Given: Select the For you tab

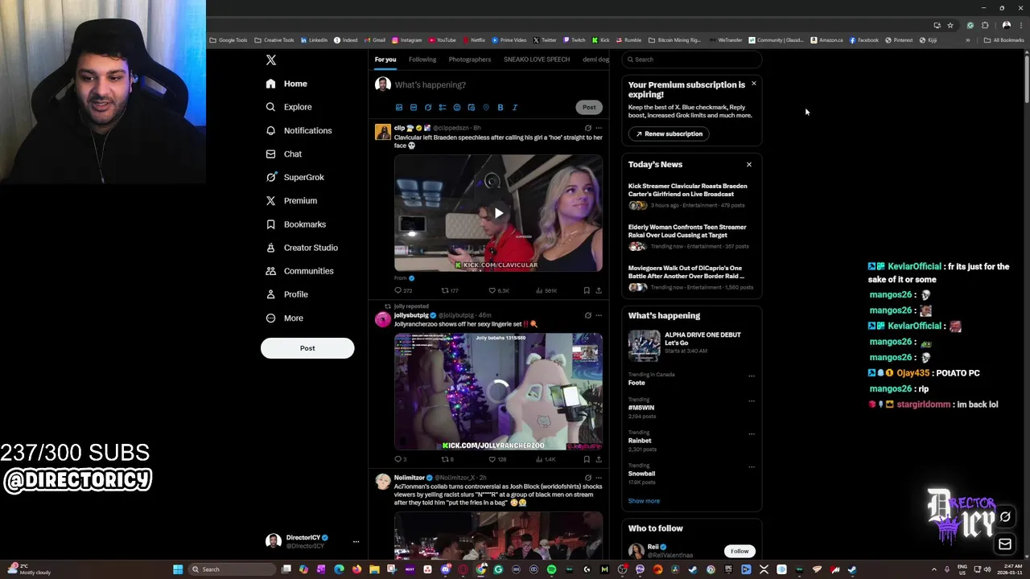Looking at the screenshot, I should tap(385, 60).
